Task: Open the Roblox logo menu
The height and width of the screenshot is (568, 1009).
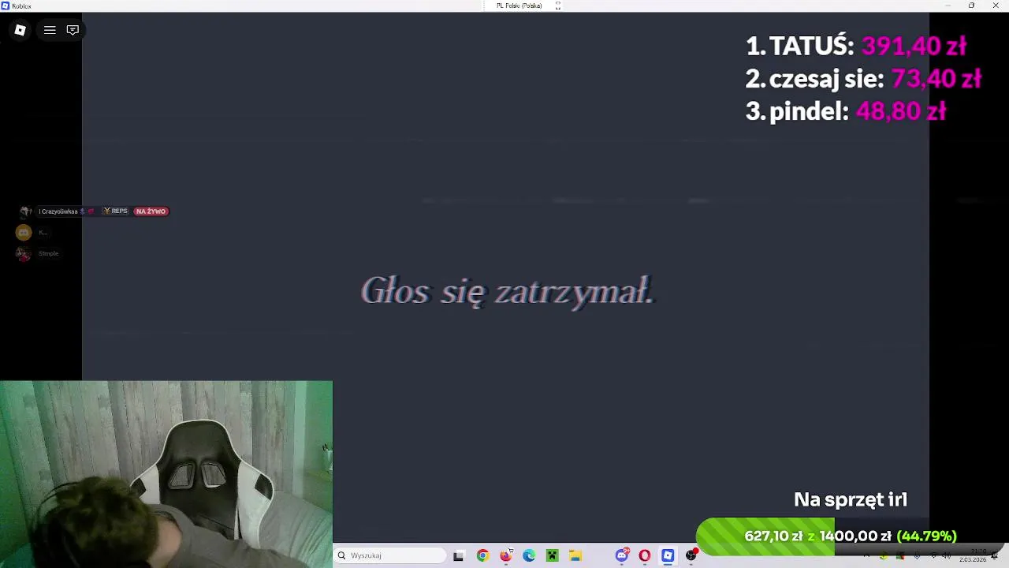Action: click(20, 30)
